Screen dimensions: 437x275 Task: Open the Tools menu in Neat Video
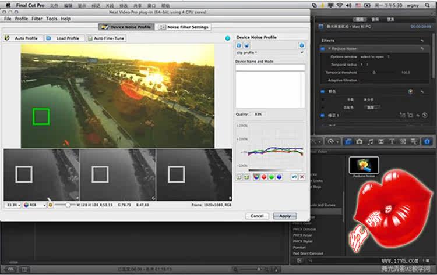[x=51, y=19]
